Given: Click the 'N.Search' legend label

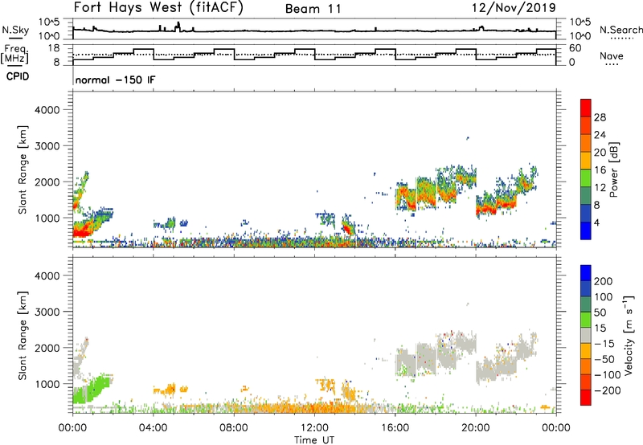Looking at the screenshot, I should point(620,30).
